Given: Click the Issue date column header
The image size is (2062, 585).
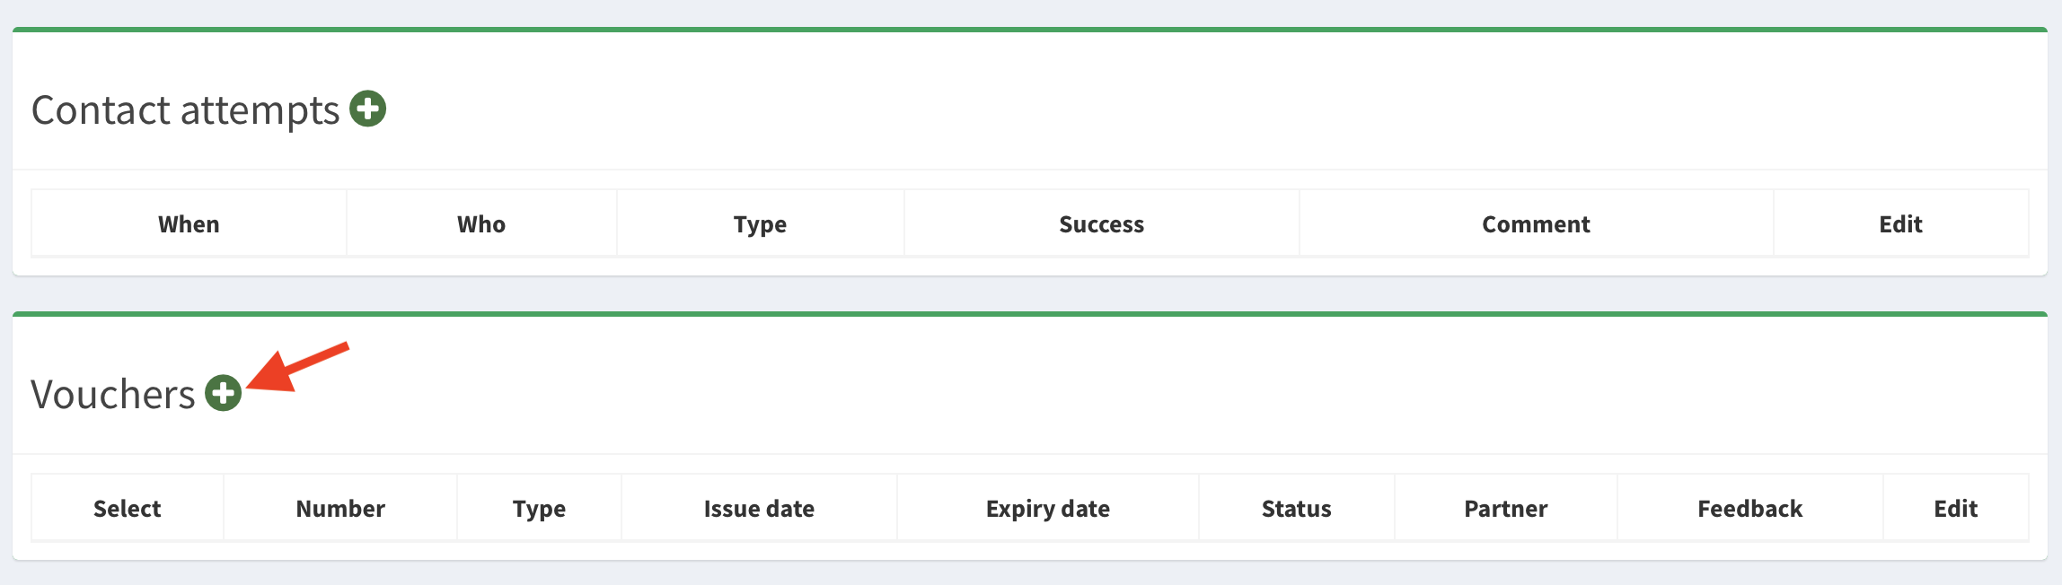Looking at the screenshot, I should (x=759, y=509).
